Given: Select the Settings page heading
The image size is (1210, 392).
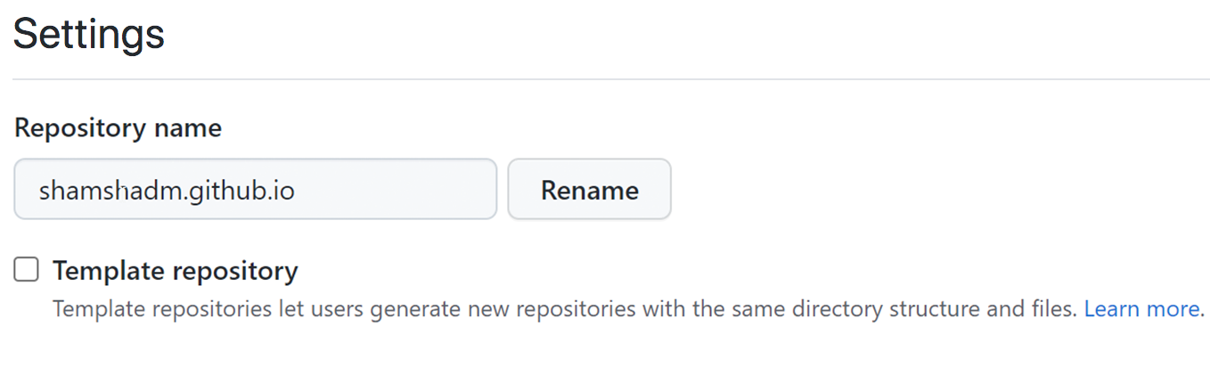Looking at the screenshot, I should click(x=89, y=34).
